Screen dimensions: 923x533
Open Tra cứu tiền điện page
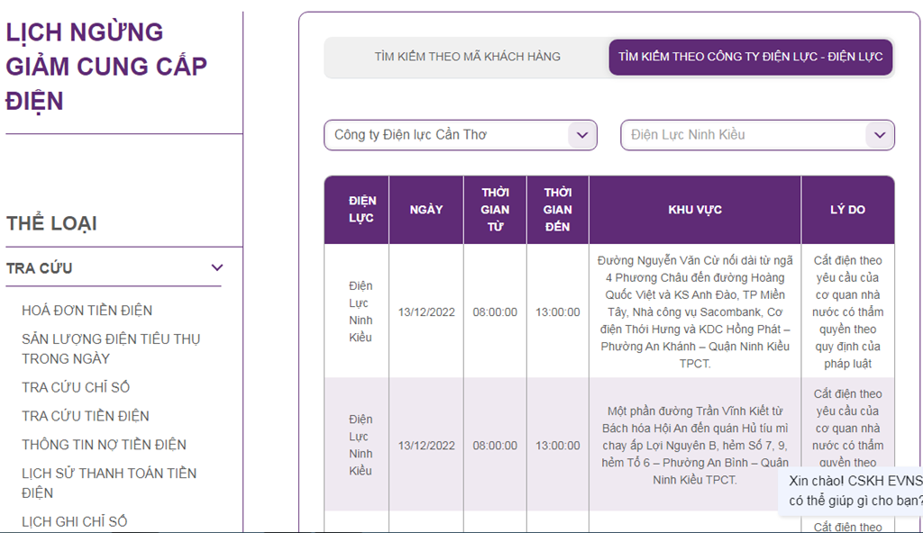tap(85, 416)
